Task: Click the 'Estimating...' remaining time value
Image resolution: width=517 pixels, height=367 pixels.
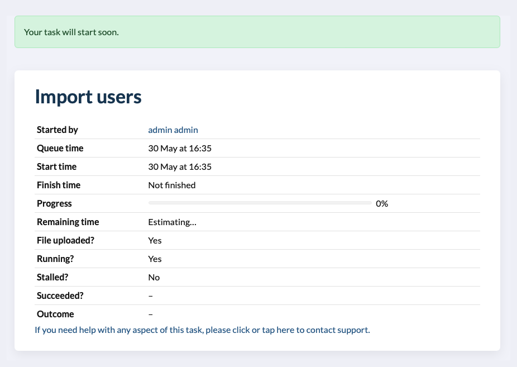Action: tap(172, 222)
